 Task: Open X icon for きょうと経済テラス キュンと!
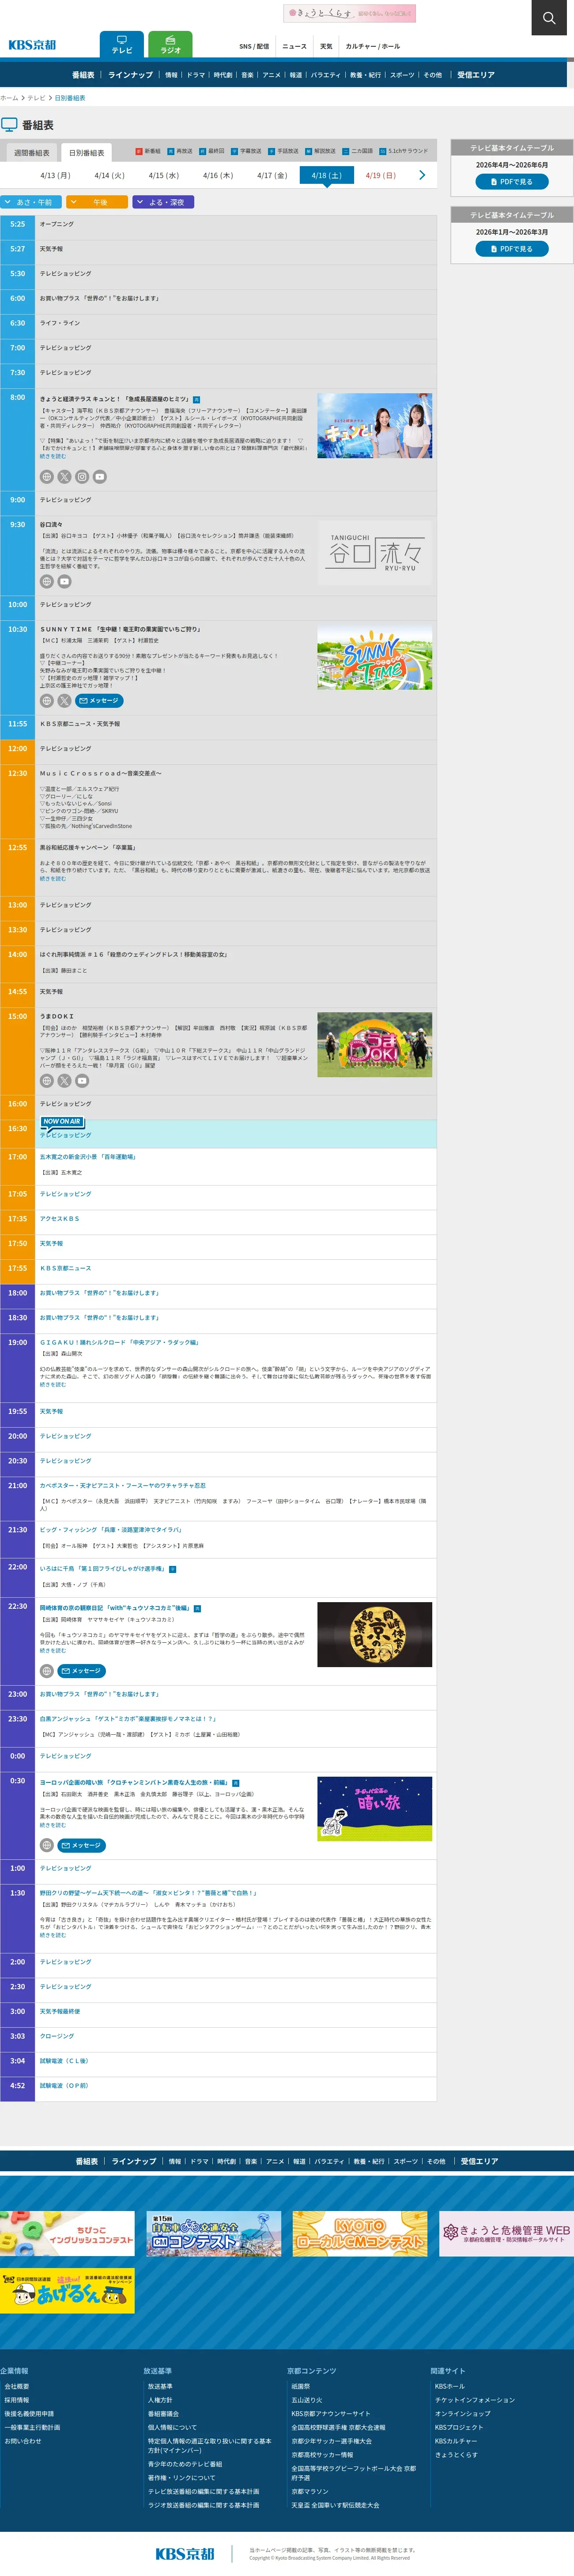tap(64, 477)
